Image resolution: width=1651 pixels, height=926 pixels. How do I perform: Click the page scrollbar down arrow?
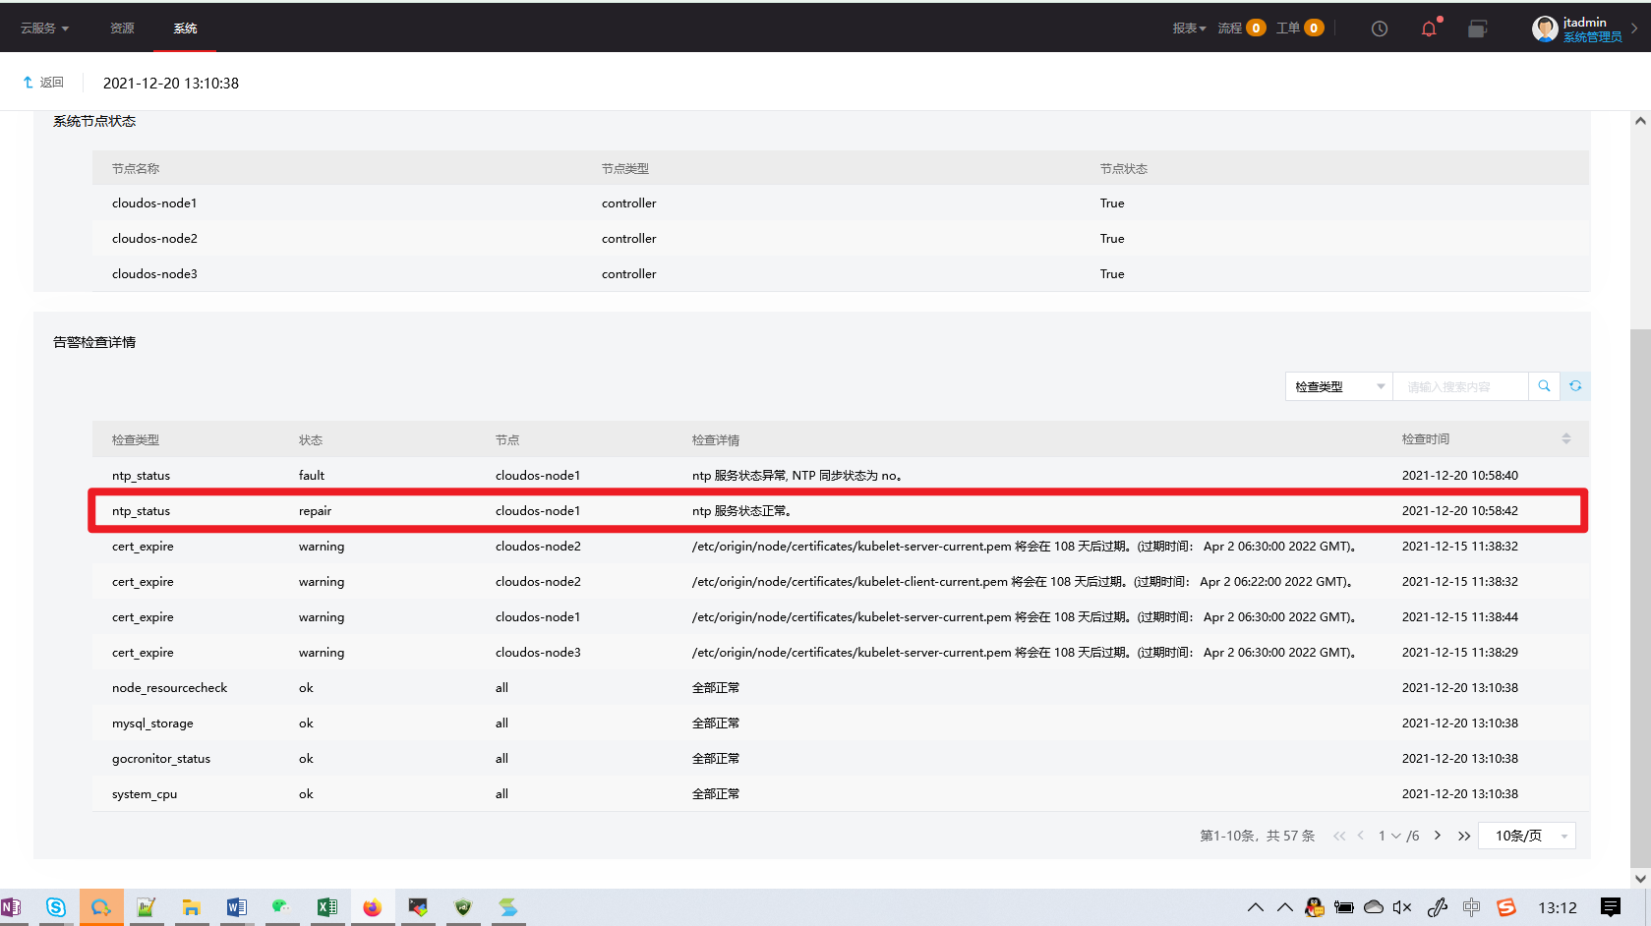[1640, 879]
